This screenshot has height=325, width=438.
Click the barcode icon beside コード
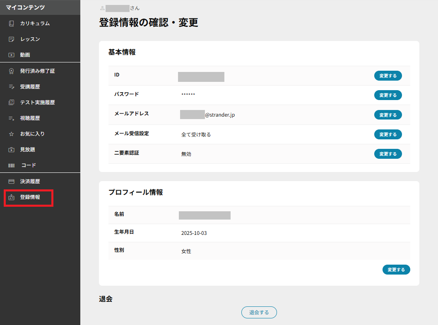12,165
